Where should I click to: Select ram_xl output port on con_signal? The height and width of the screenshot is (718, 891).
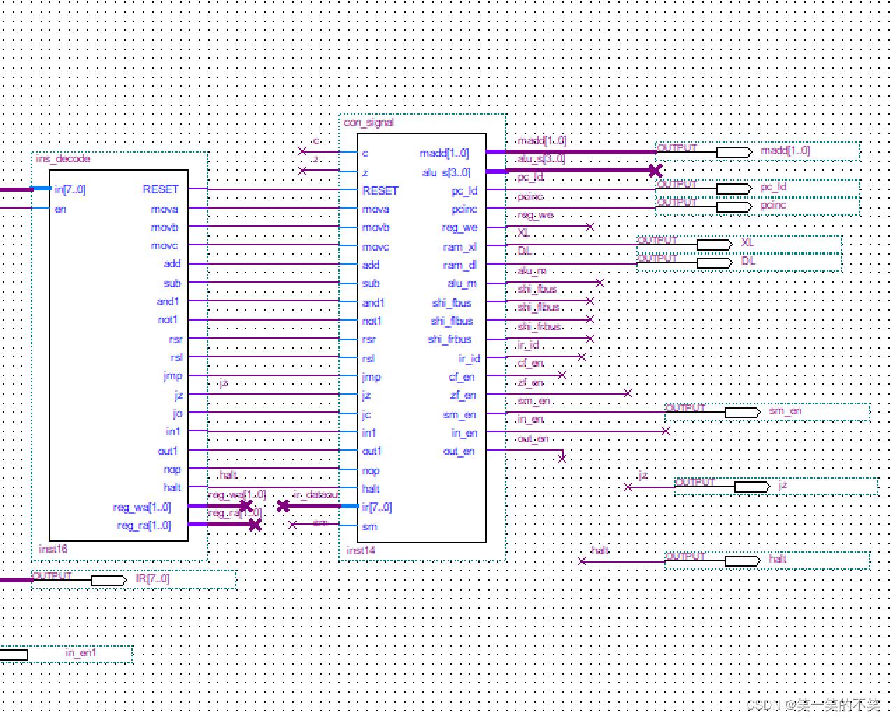(460, 246)
